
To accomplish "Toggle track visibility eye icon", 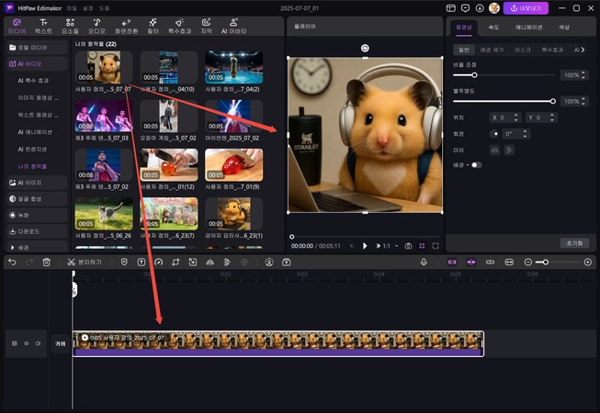I will click(27, 343).
